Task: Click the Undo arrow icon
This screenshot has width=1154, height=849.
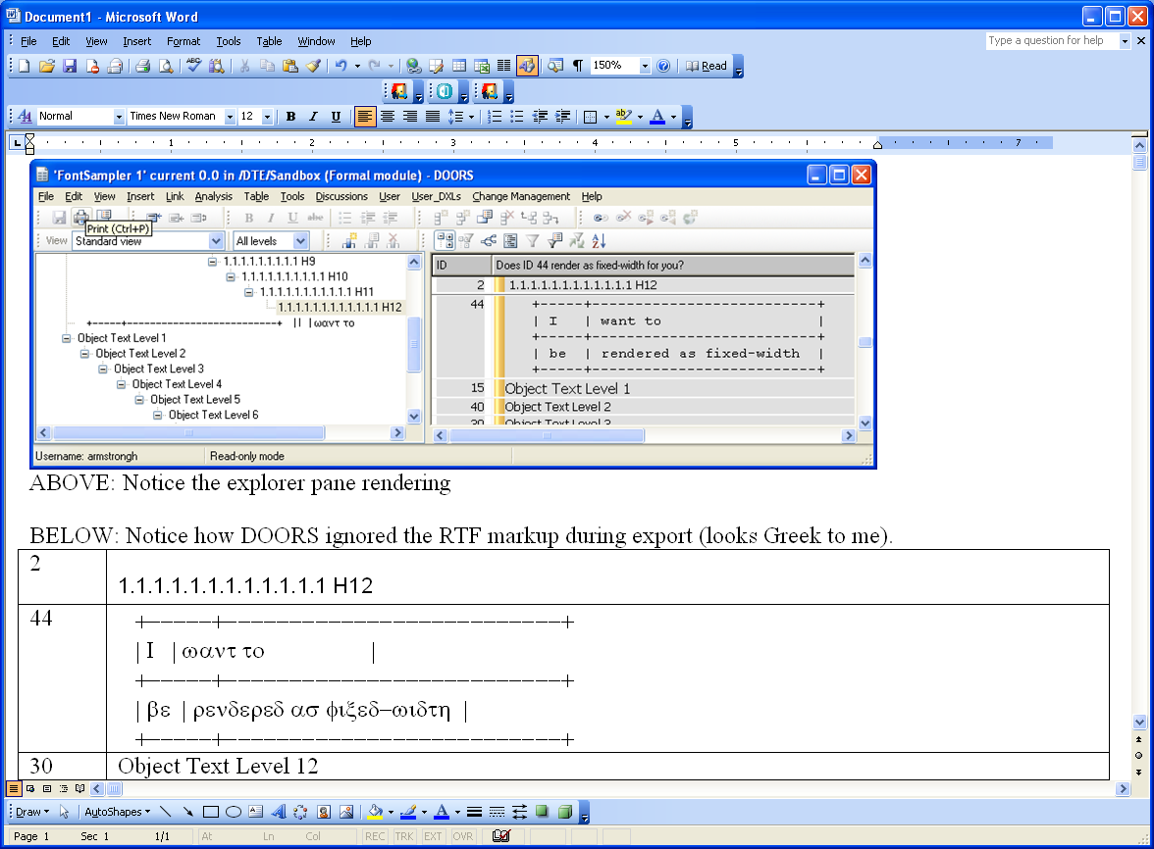Action: [x=341, y=66]
